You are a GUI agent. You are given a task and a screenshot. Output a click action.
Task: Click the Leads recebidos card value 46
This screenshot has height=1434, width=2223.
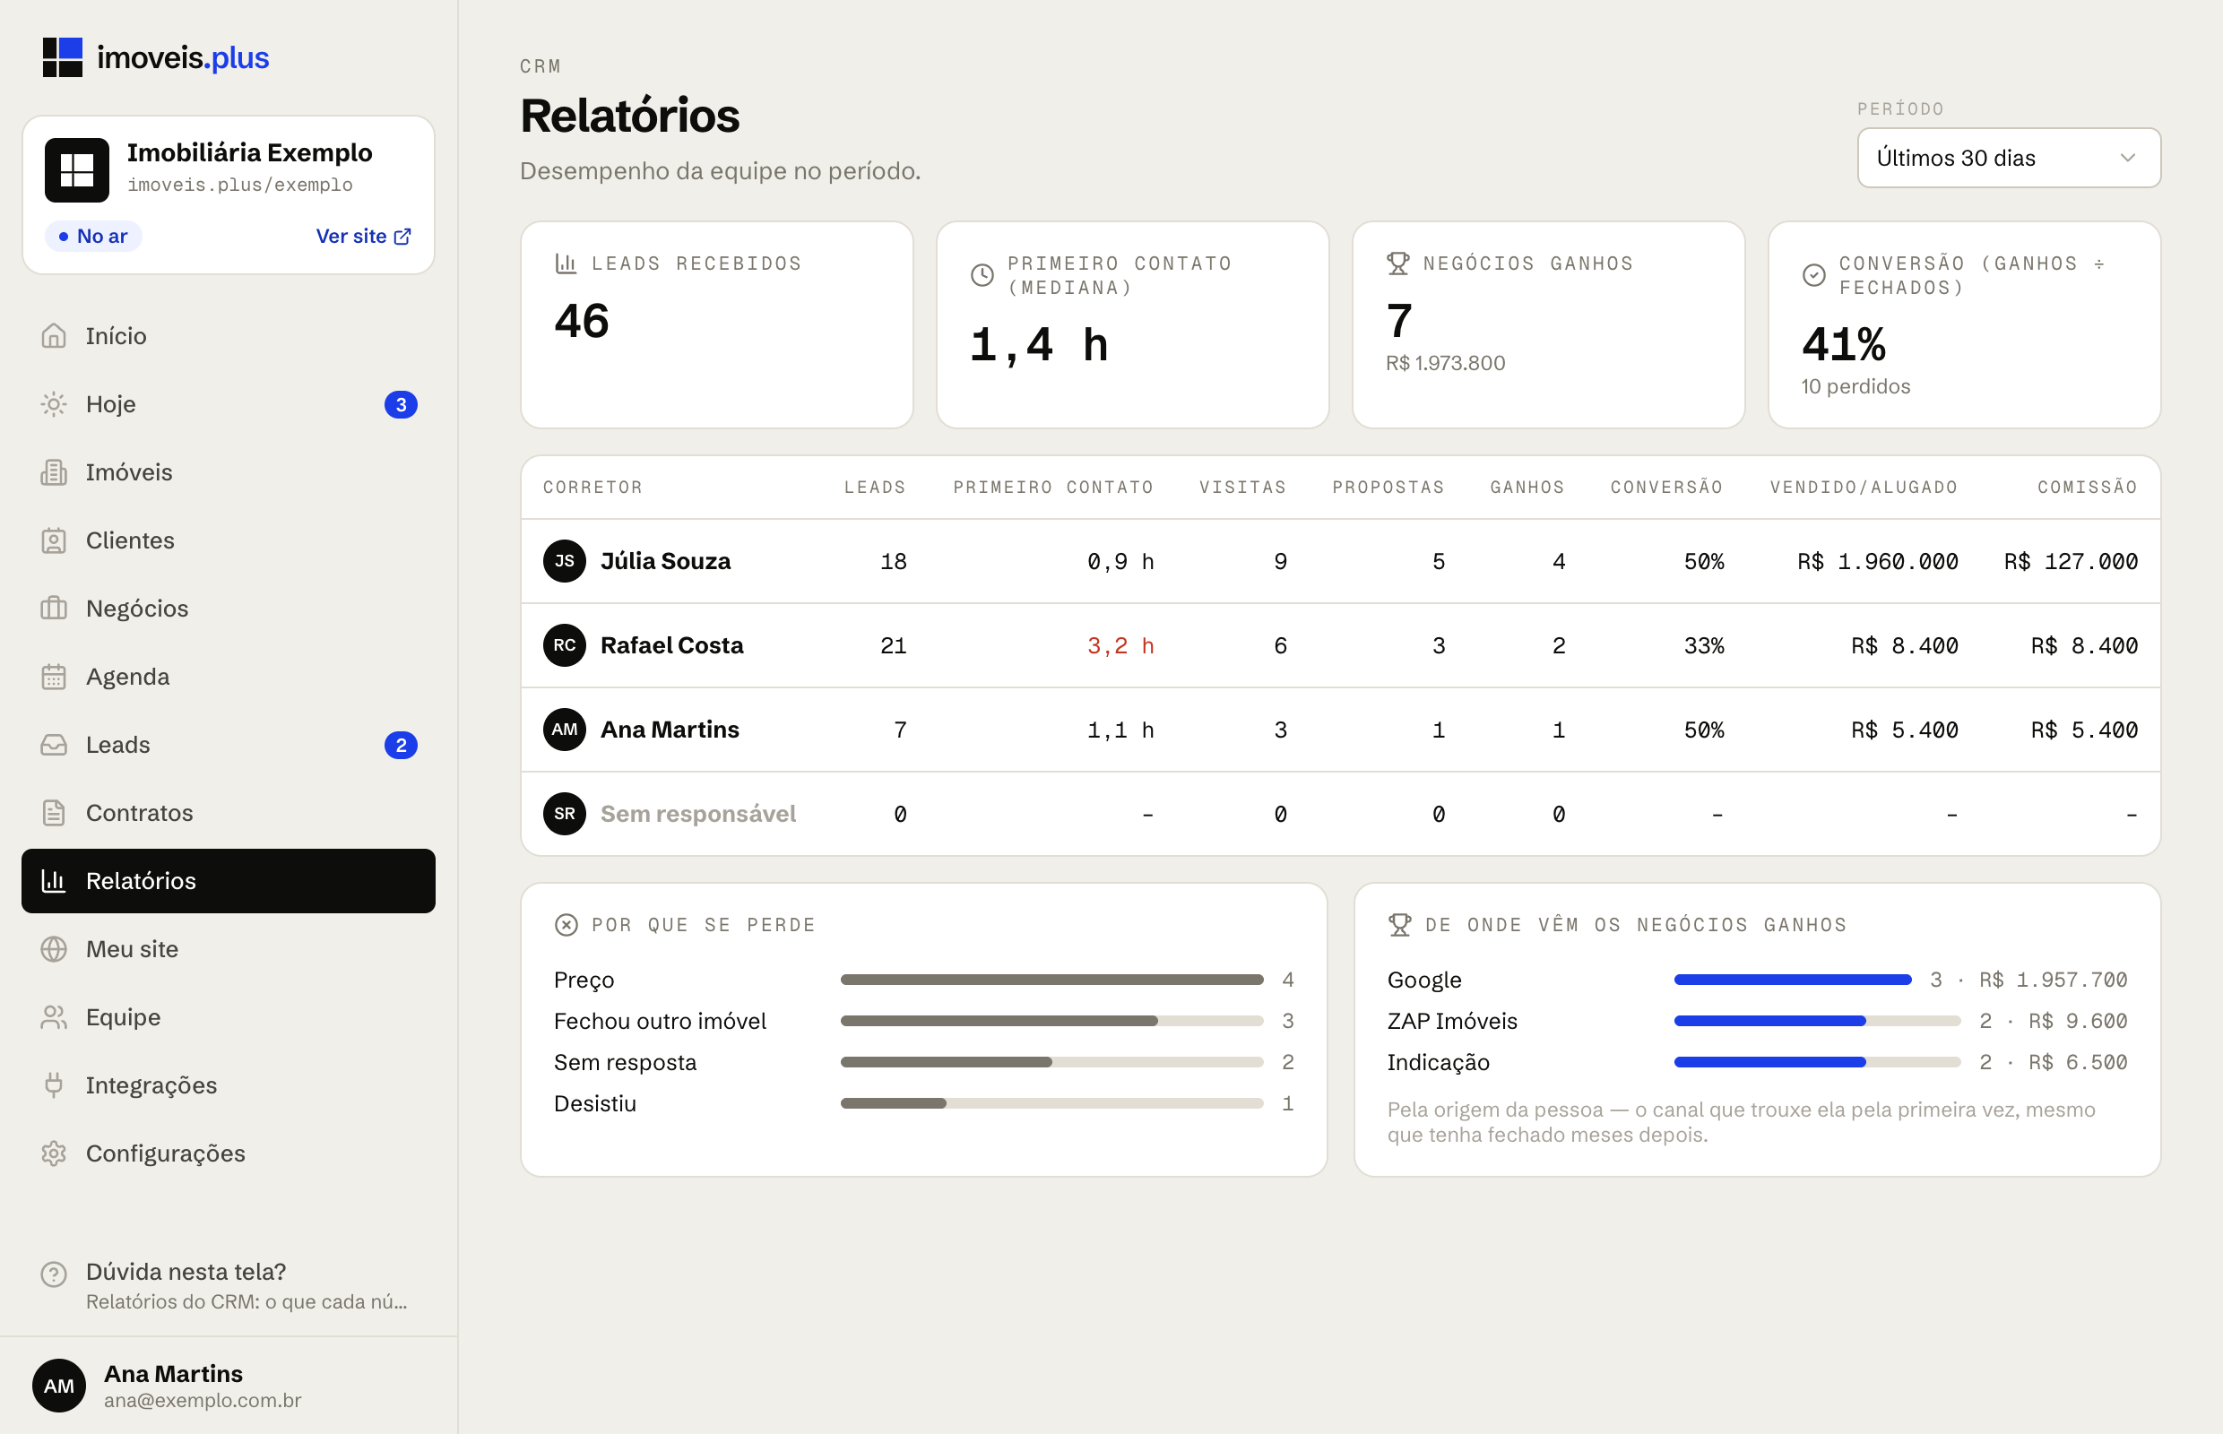pos(582,321)
